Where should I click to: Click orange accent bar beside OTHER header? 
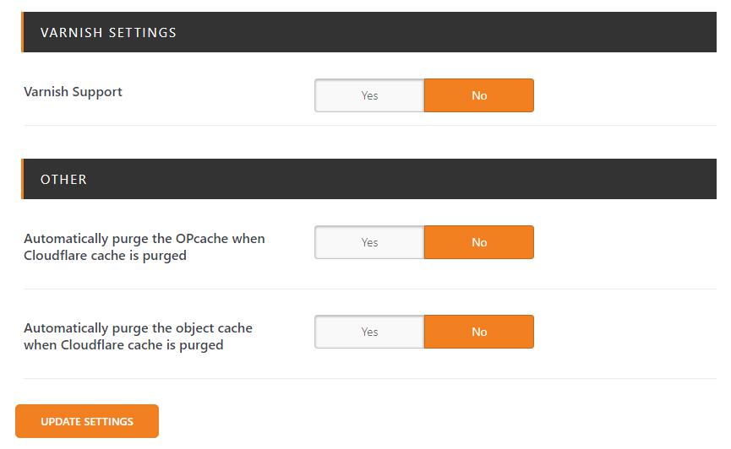pyautogui.click(x=22, y=180)
